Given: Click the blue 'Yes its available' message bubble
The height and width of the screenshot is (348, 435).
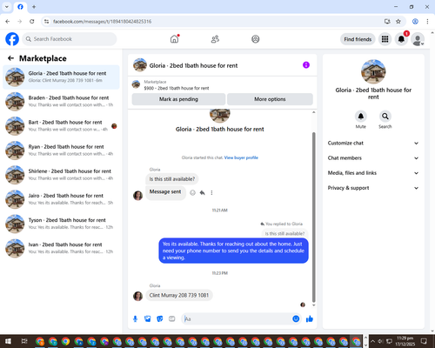Looking at the screenshot, I should click(x=233, y=251).
